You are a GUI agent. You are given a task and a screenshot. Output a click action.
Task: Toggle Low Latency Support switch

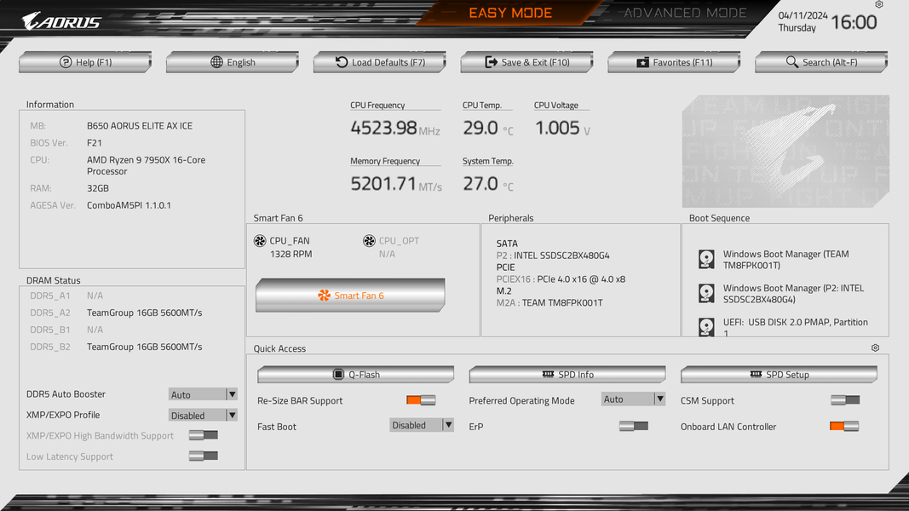click(x=204, y=456)
